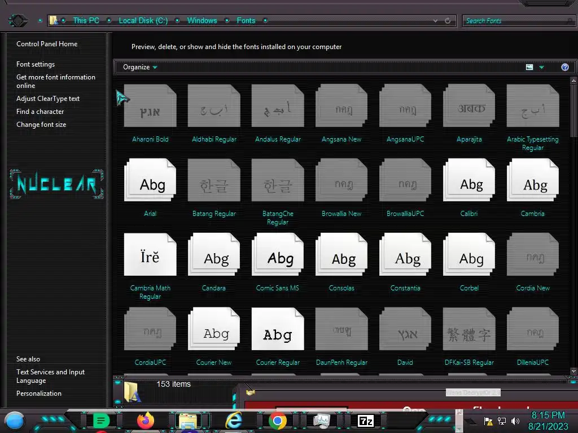The height and width of the screenshot is (433, 578).
Task: Select the CordiaUPC font icon
Action: coord(150,329)
